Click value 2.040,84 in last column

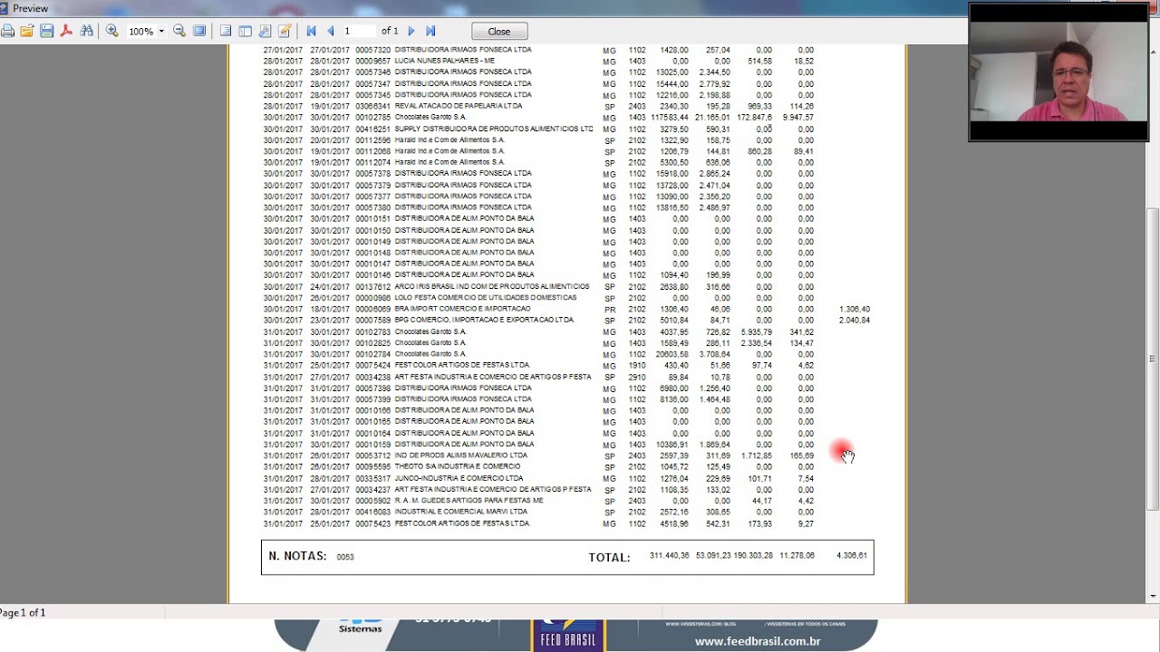point(855,320)
